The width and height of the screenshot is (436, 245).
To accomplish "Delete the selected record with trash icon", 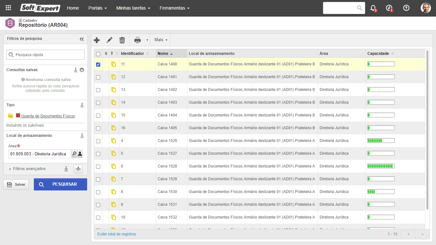I will point(122,40).
